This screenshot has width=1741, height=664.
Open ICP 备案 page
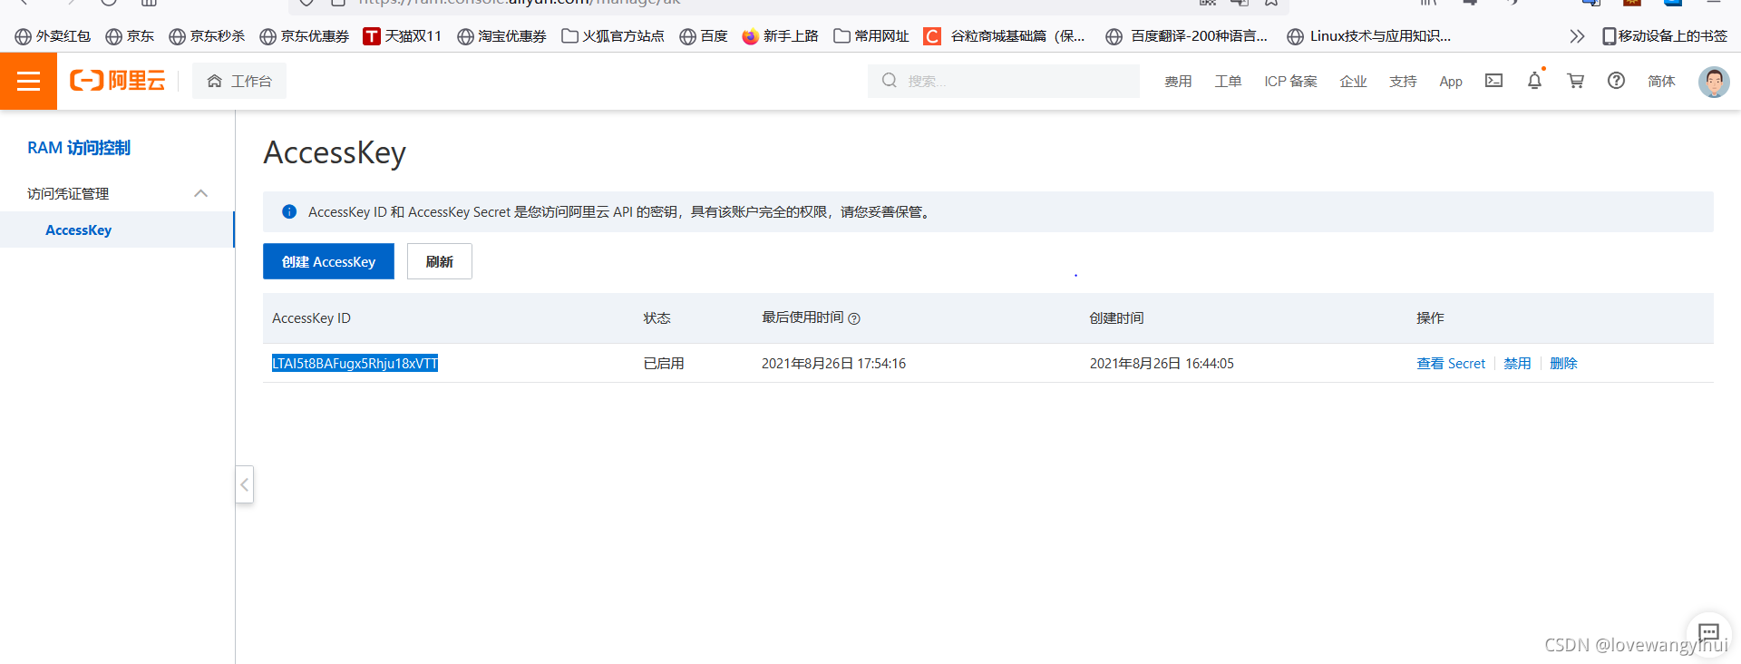[1290, 82]
